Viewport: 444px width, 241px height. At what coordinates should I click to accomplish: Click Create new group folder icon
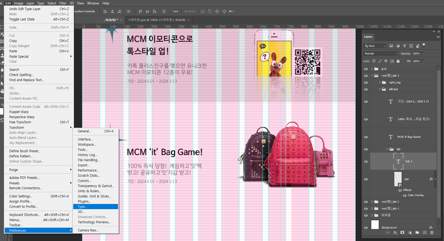click(417, 233)
